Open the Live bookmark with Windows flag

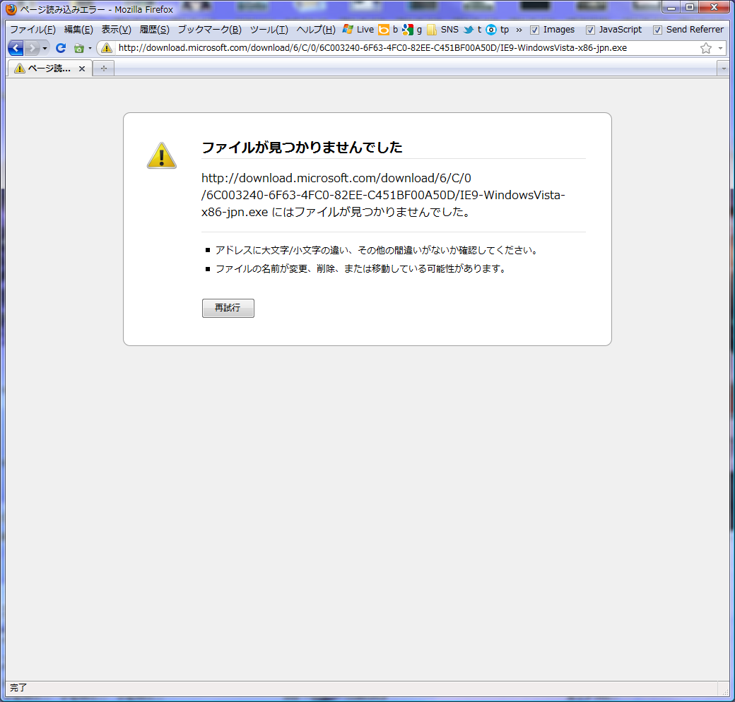(x=358, y=30)
